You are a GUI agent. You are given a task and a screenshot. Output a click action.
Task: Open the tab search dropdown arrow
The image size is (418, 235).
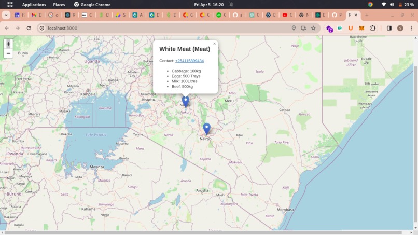click(6, 15)
